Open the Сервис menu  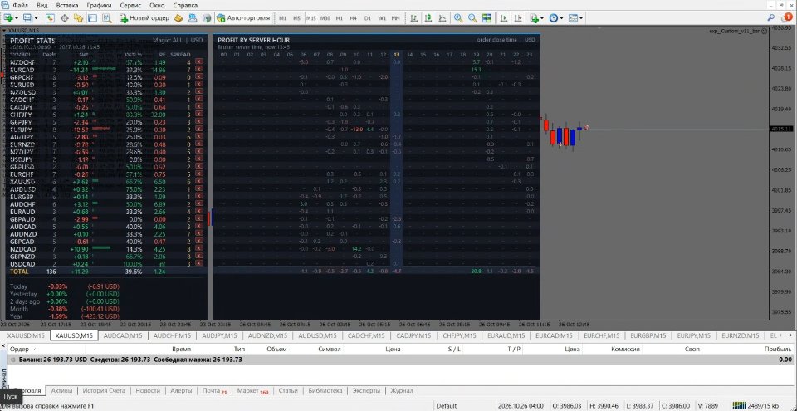(131, 5)
